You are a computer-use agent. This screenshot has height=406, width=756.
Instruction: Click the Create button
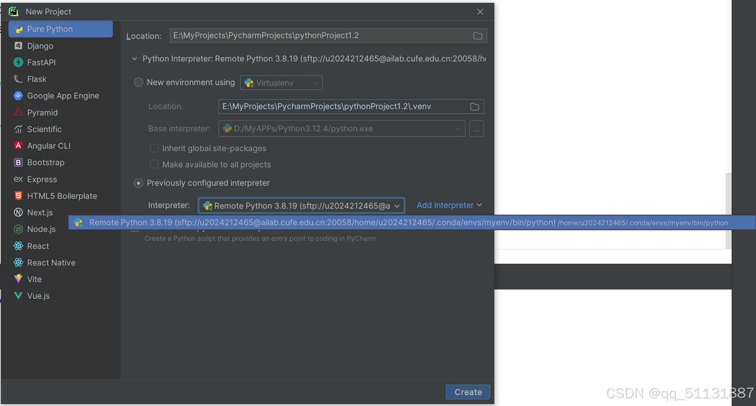pos(468,392)
